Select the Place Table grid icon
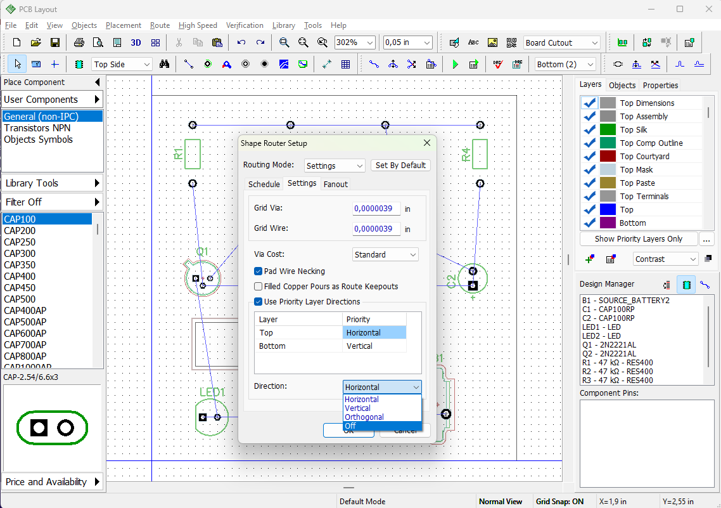The height and width of the screenshot is (508, 721). tap(346, 65)
